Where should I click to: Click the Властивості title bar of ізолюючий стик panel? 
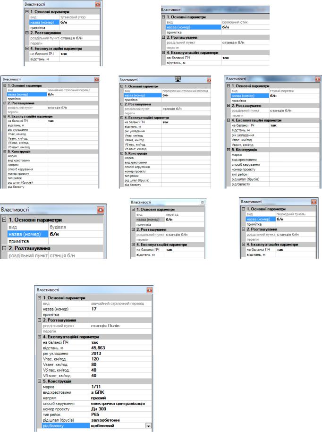pos(215,9)
